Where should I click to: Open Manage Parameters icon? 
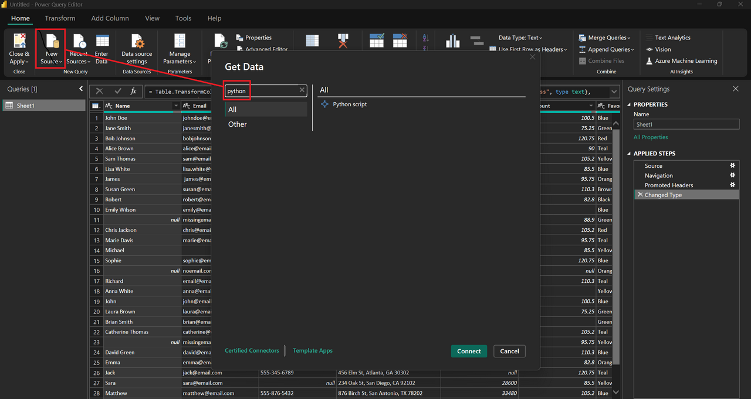tap(180, 41)
